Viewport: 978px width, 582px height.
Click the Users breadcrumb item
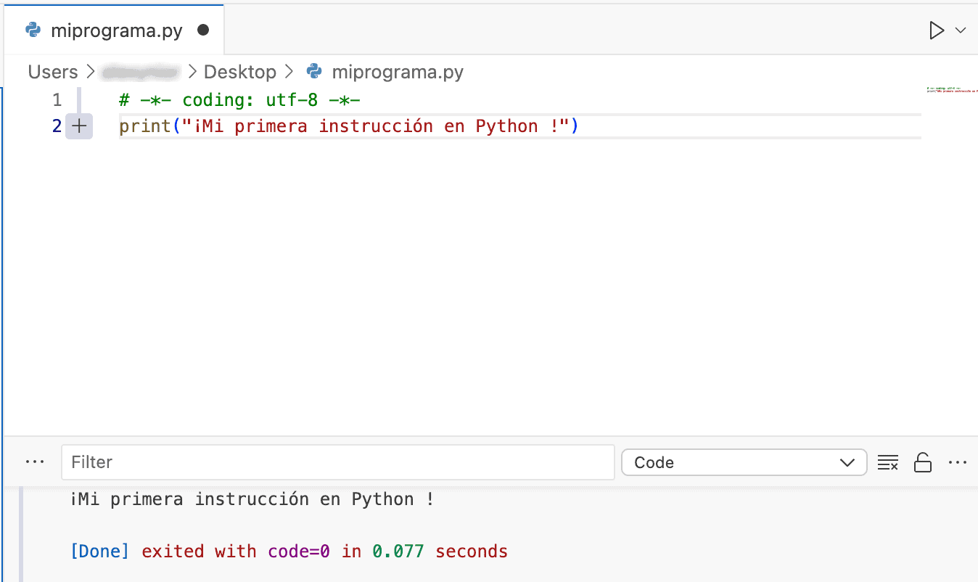point(52,72)
